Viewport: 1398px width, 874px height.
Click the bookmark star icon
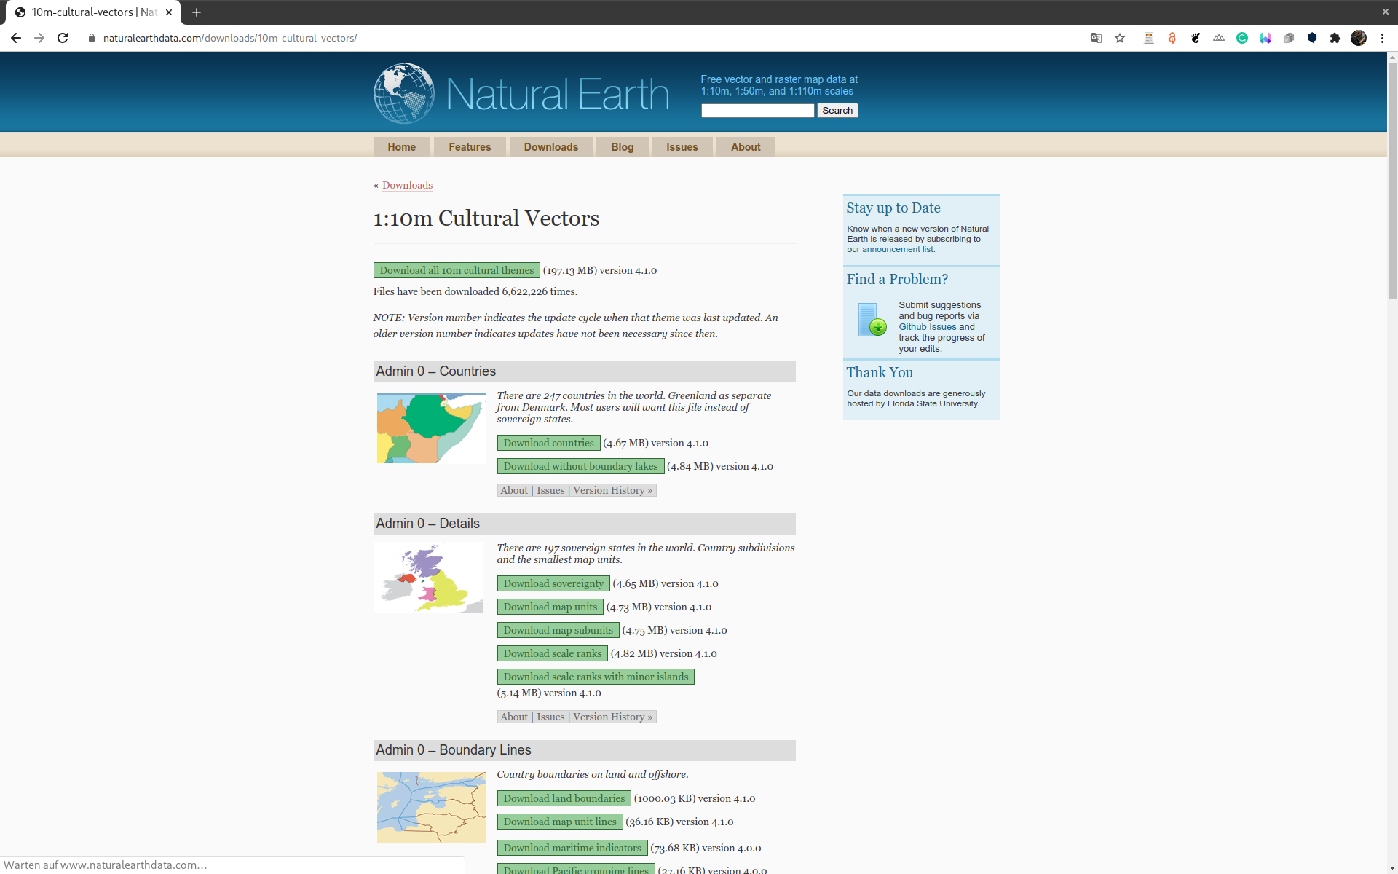point(1120,38)
